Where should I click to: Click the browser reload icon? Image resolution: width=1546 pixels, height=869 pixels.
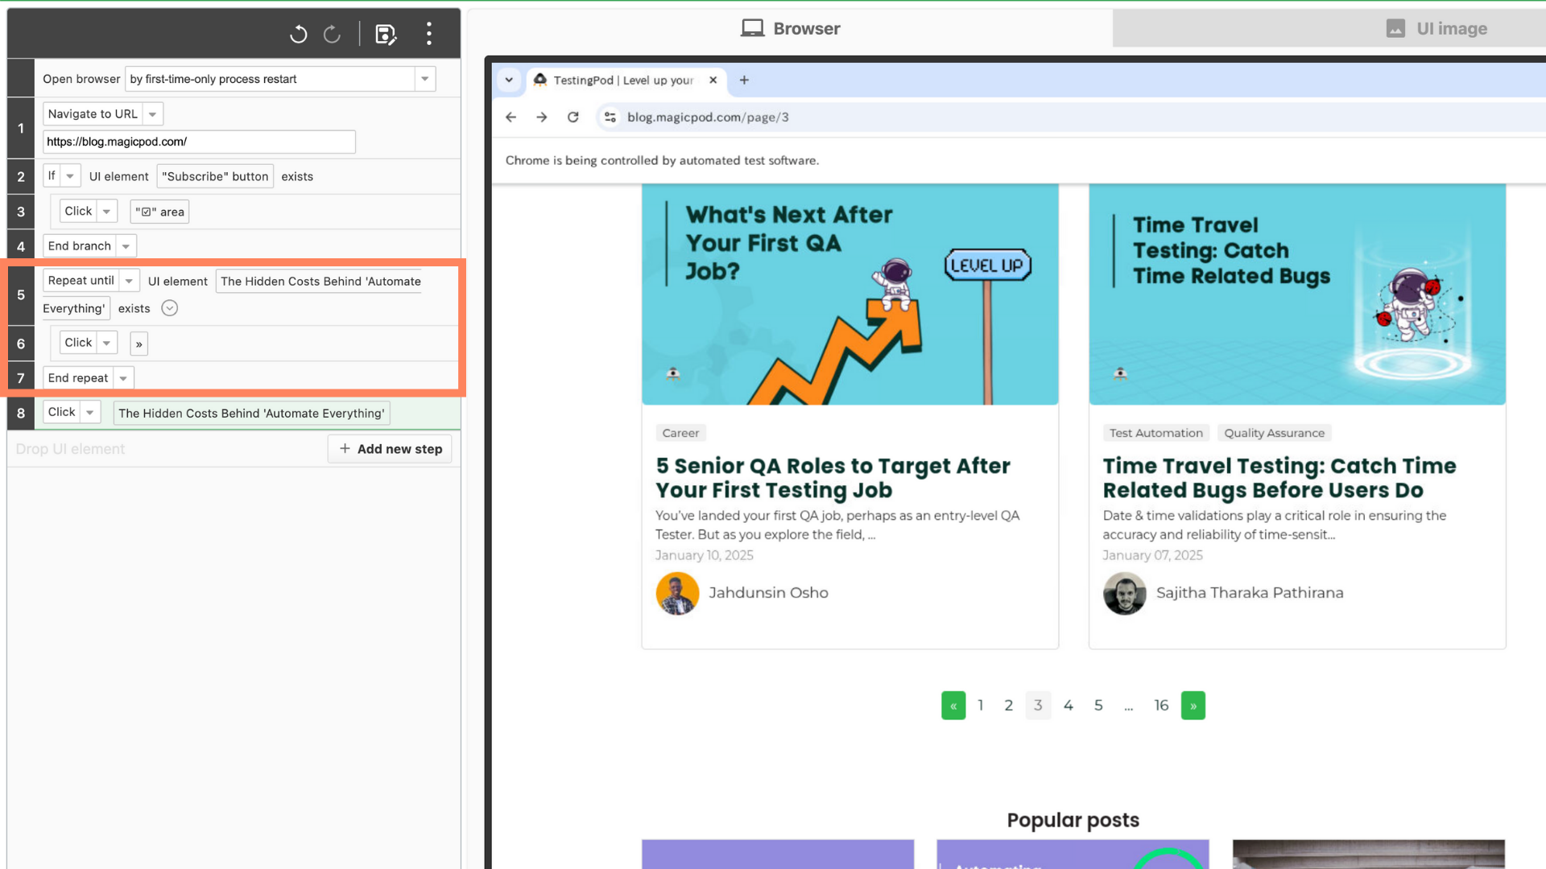pos(573,117)
